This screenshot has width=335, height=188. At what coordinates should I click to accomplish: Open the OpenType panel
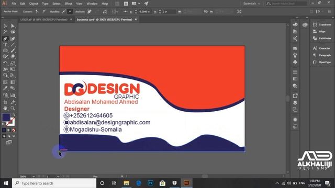[322, 62]
